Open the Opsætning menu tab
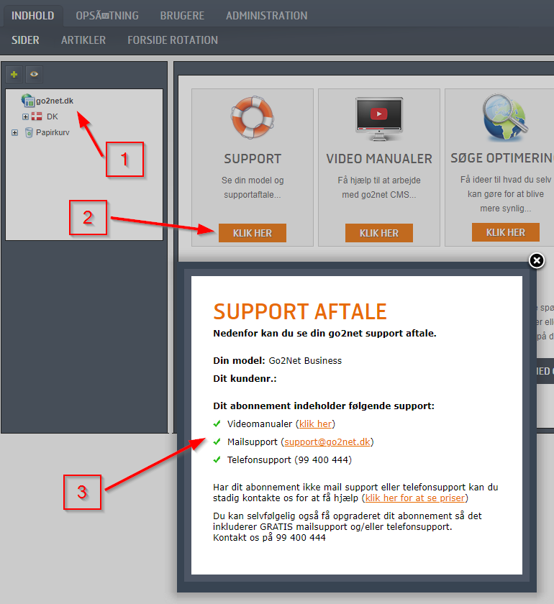Viewport: 554px width, 604px height. point(107,15)
